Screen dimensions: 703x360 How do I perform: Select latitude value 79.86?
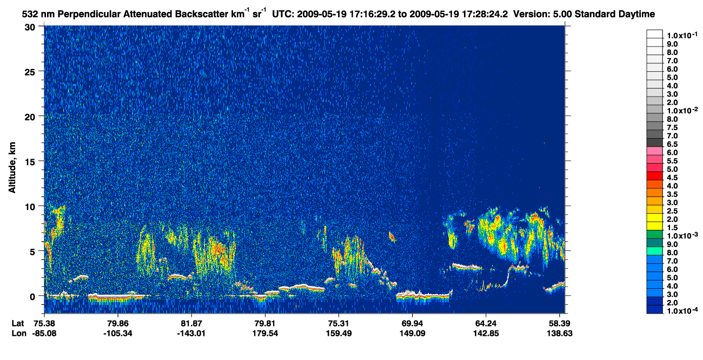tap(118, 324)
